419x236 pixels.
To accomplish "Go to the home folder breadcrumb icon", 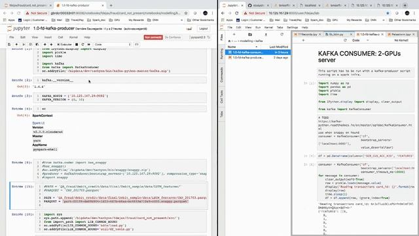I will (x=229, y=41).
